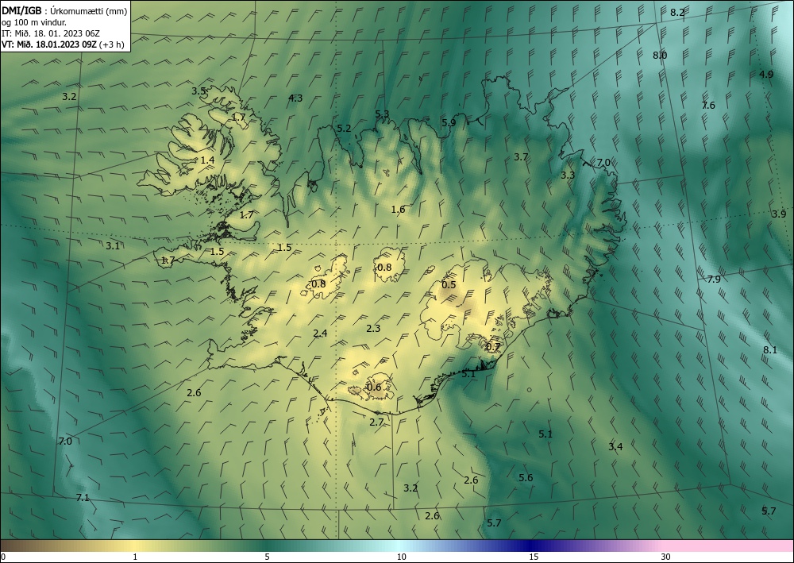Click the value 4.9 on the map
794x563 pixels.
coord(766,75)
